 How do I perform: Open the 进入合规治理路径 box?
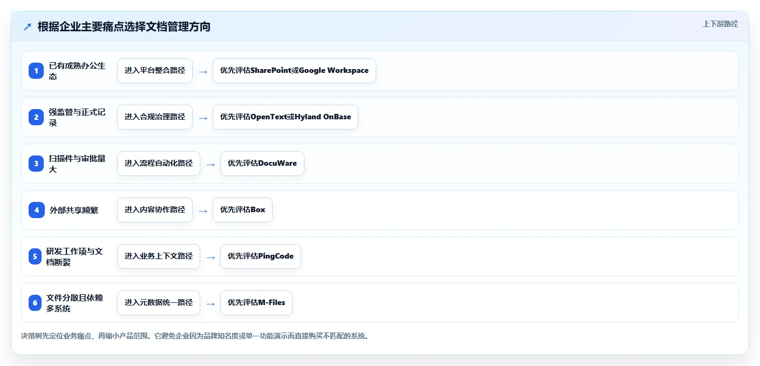pyautogui.click(x=155, y=117)
